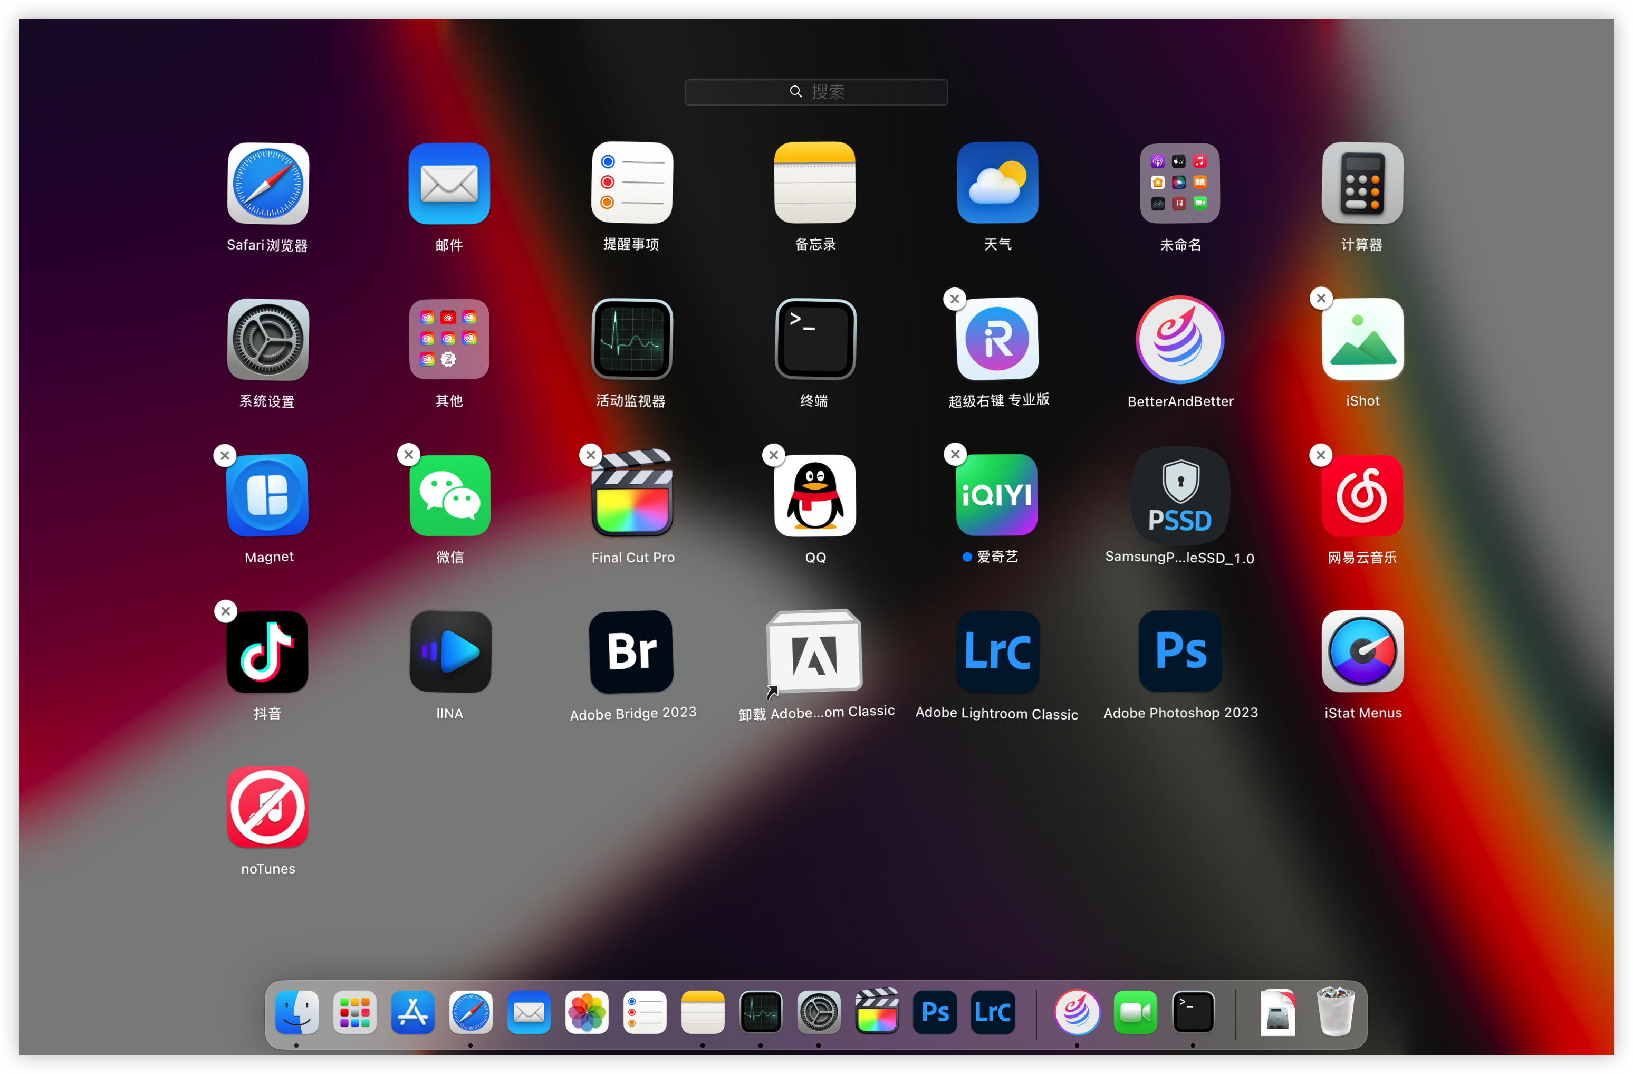The height and width of the screenshot is (1074, 1633).
Task: Expand the 其他 app folder
Action: tap(449, 339)
